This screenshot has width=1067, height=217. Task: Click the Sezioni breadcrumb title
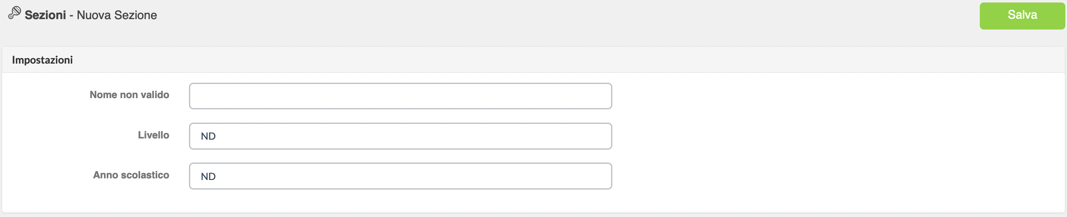pos(45,15)
